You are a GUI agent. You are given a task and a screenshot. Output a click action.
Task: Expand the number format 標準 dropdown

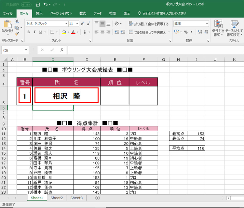pos(207,24)
